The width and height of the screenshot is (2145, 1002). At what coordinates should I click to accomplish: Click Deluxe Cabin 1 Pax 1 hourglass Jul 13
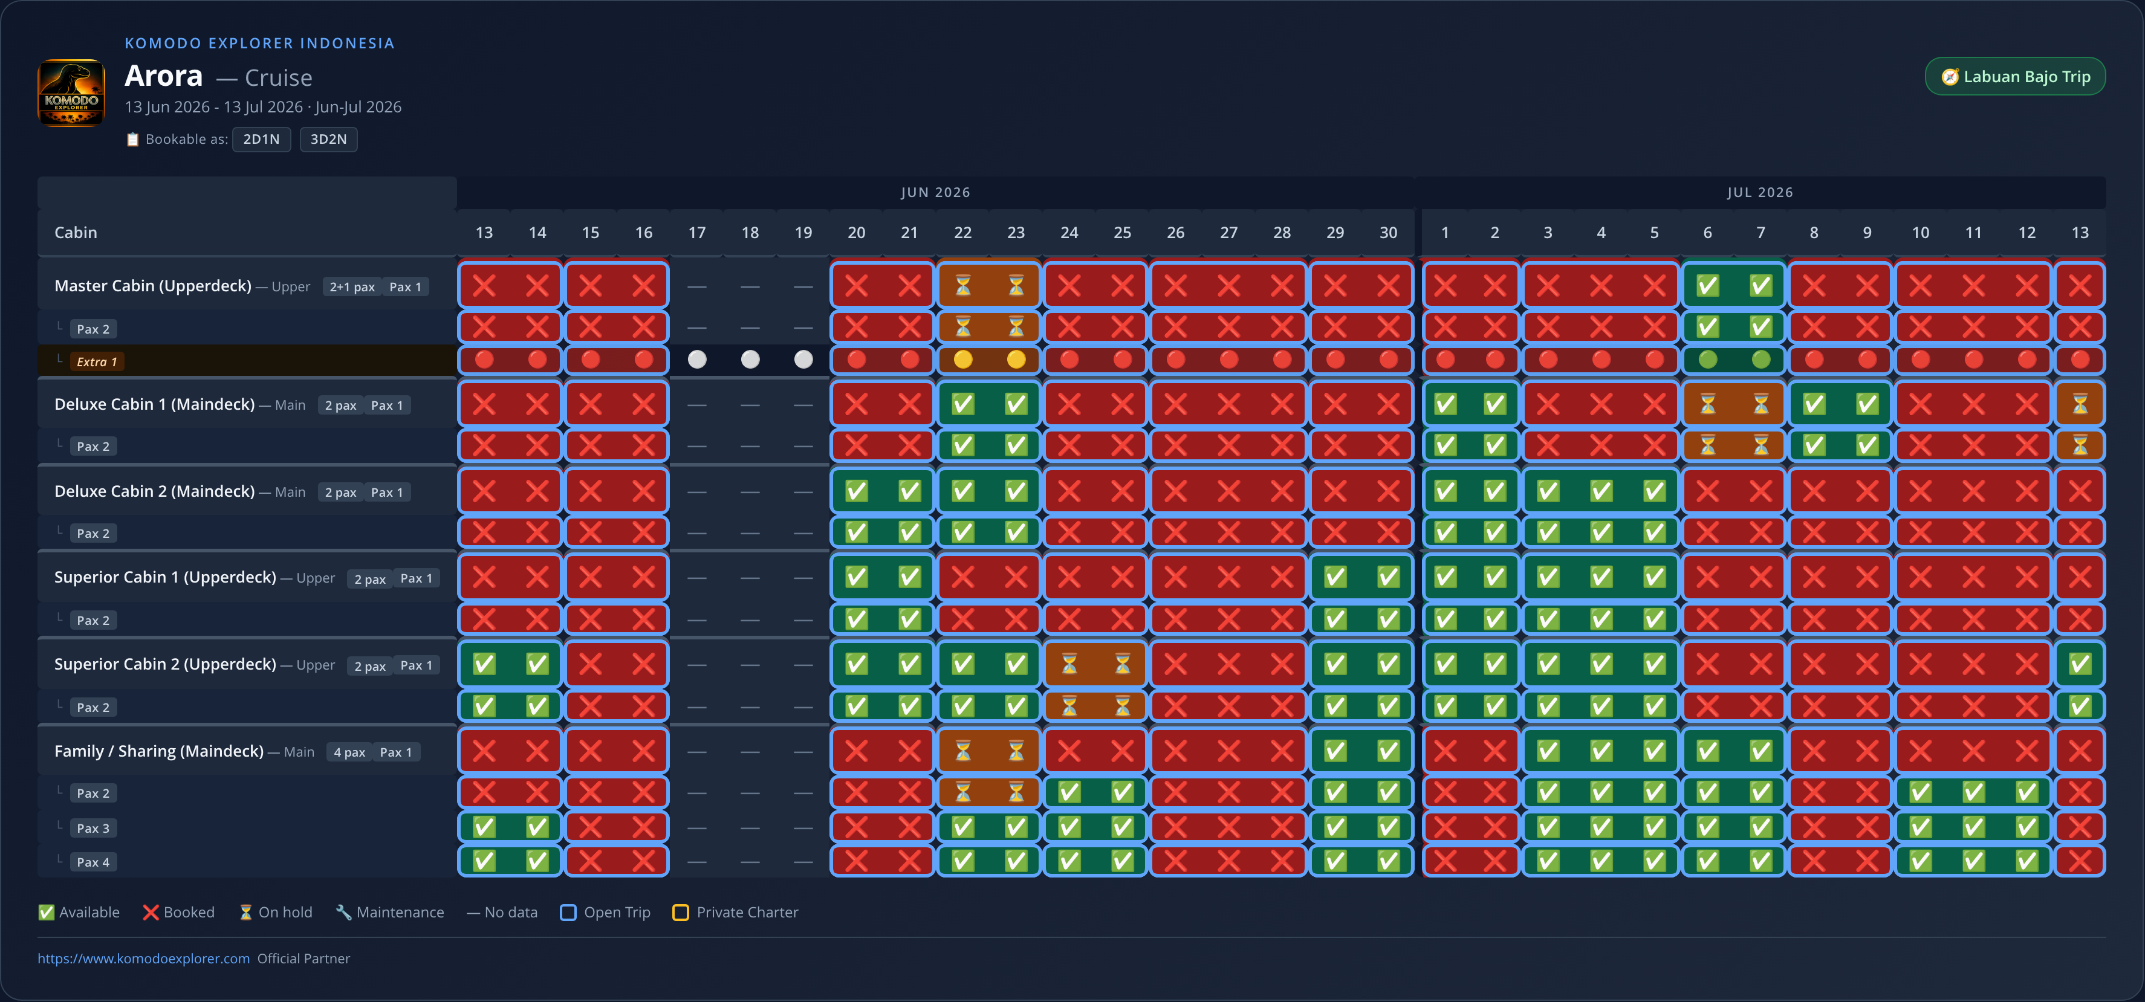pyautogui.click(x=2080, y=404)
